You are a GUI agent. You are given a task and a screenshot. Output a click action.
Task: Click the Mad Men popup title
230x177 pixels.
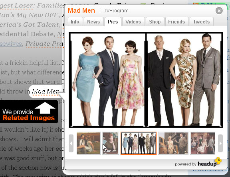coord(81,10)
